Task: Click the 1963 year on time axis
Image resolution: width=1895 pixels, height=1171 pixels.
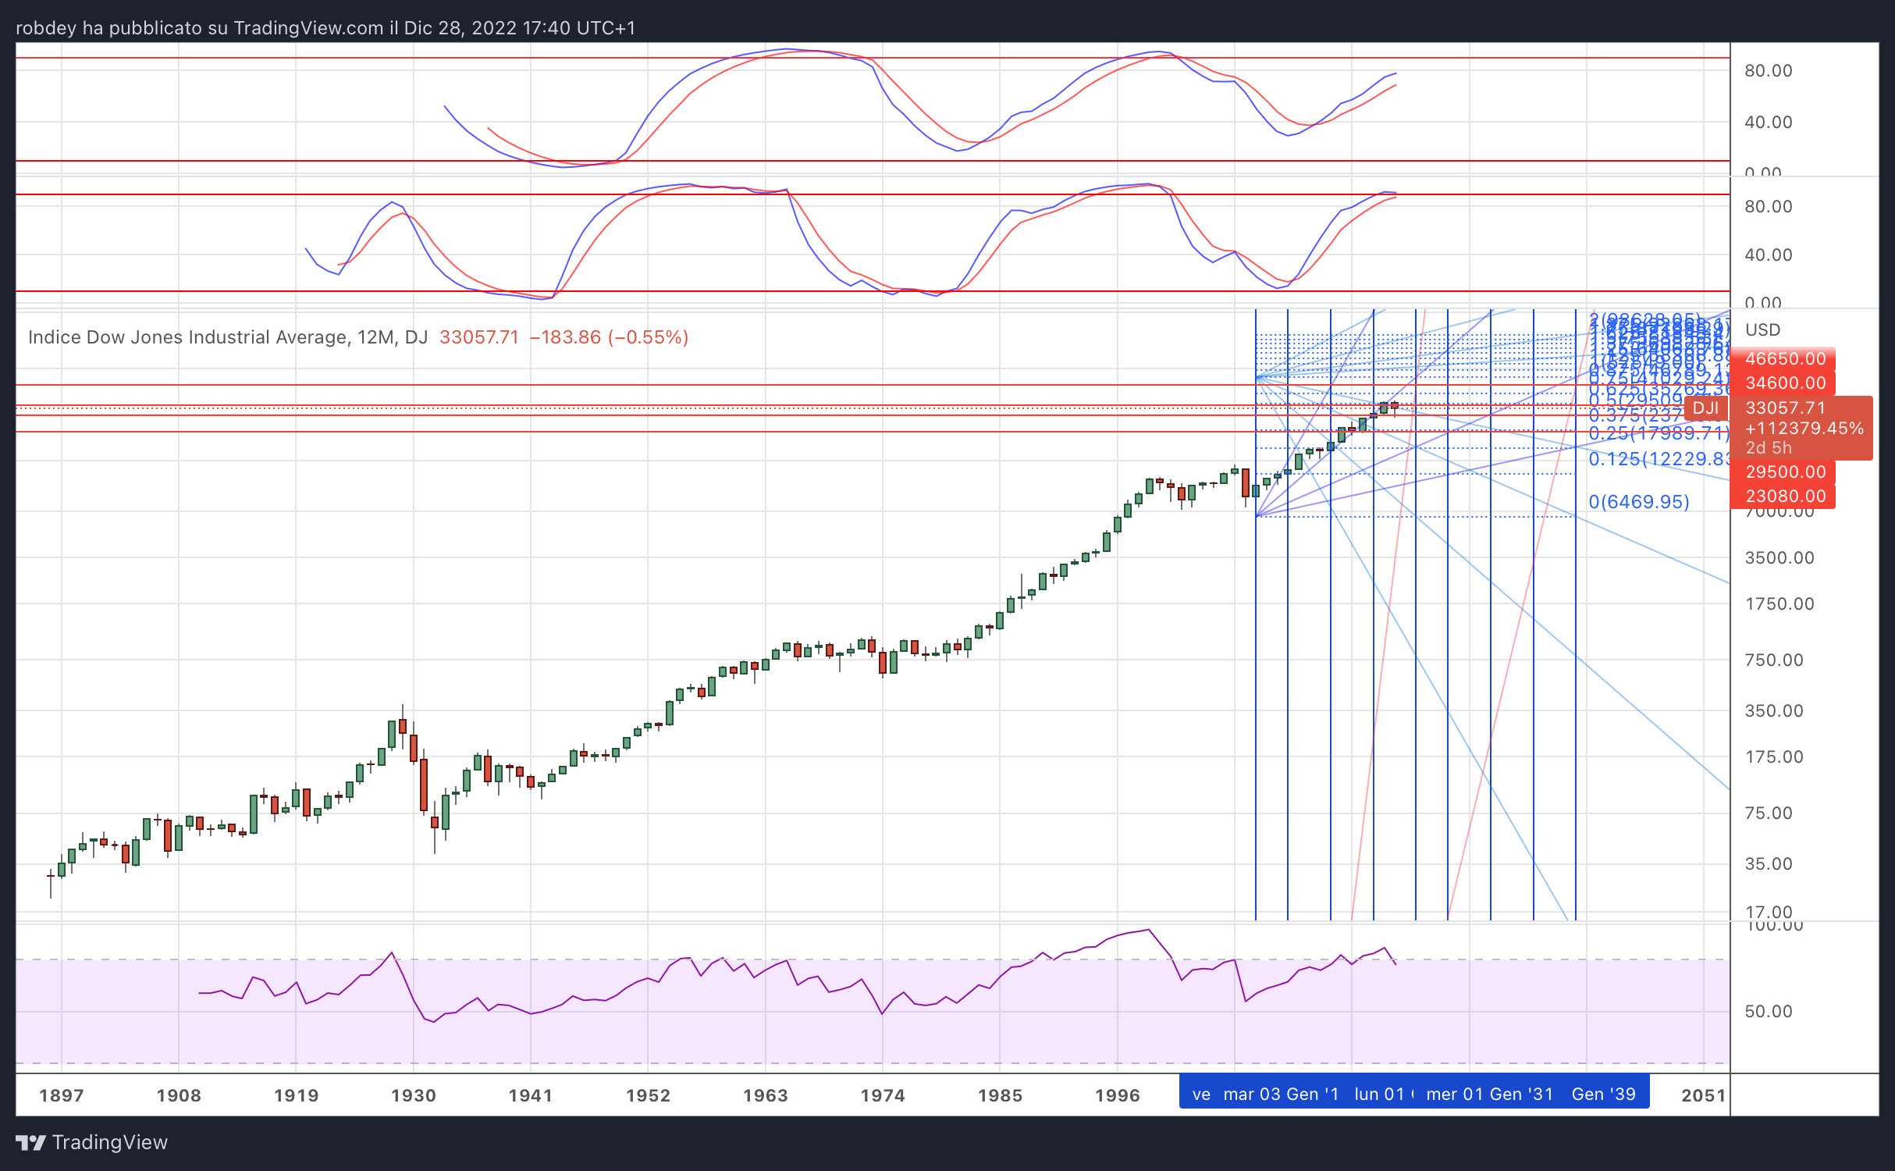Action: [766, 1095]
